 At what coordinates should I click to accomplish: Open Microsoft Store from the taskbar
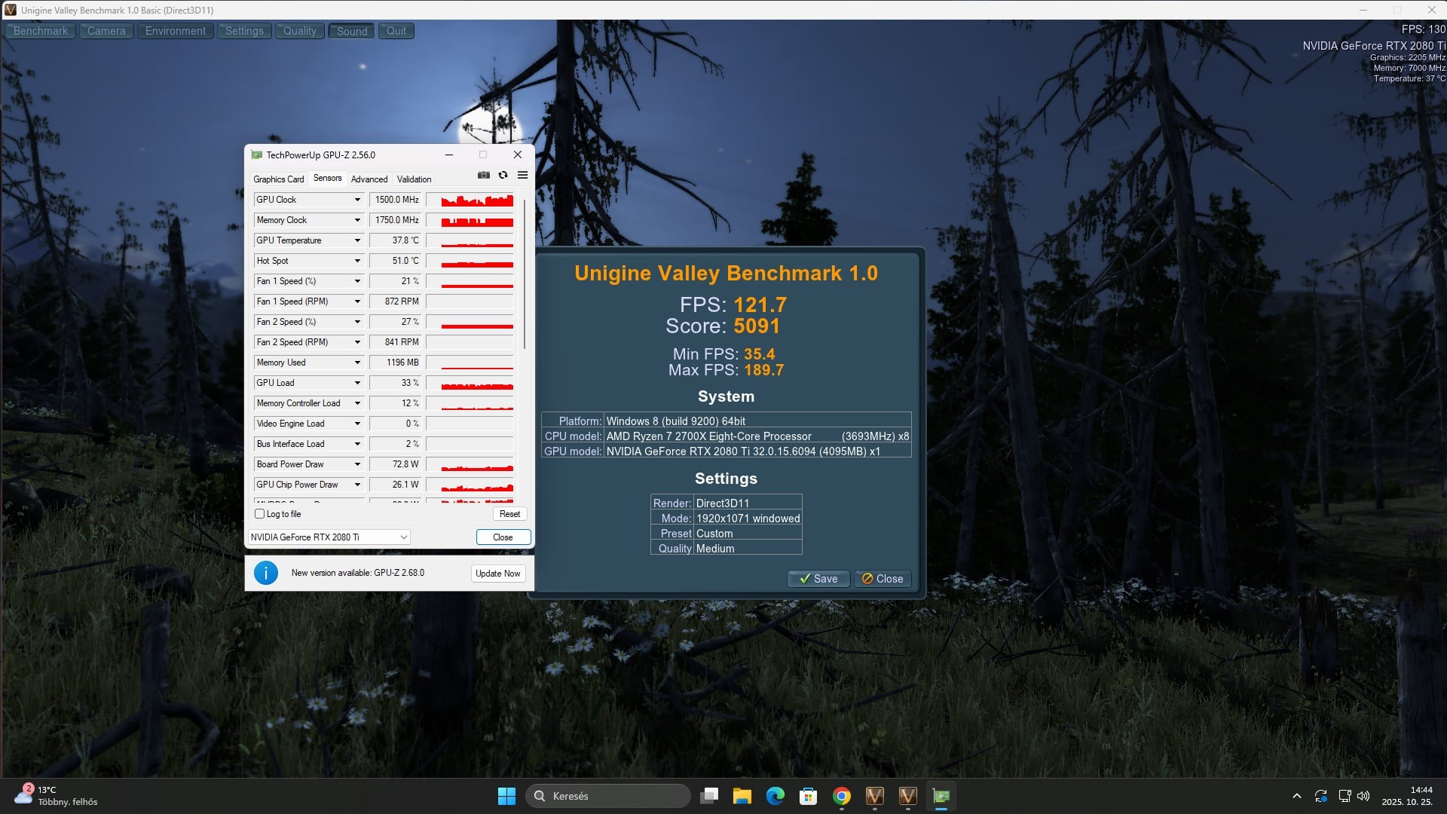pyautogui.click(x=809, y=796)
